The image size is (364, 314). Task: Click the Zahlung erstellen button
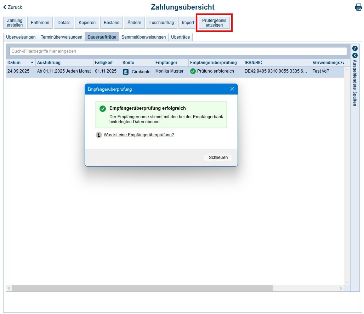click(x=15, y=23)
